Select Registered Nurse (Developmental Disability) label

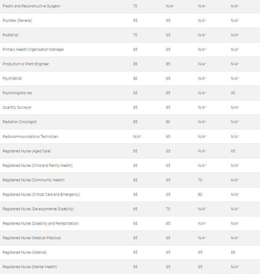point(38,209)
